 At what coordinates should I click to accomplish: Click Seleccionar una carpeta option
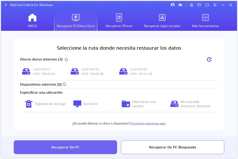point(139,104)
